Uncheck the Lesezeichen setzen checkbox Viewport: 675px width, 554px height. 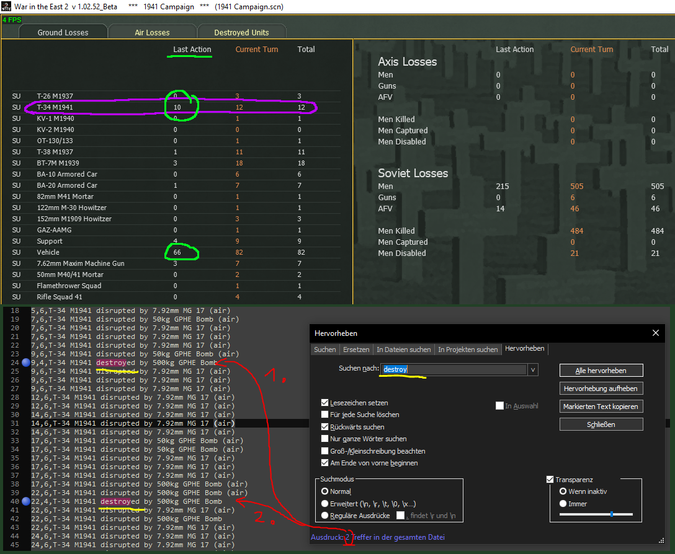coord(325,403)
